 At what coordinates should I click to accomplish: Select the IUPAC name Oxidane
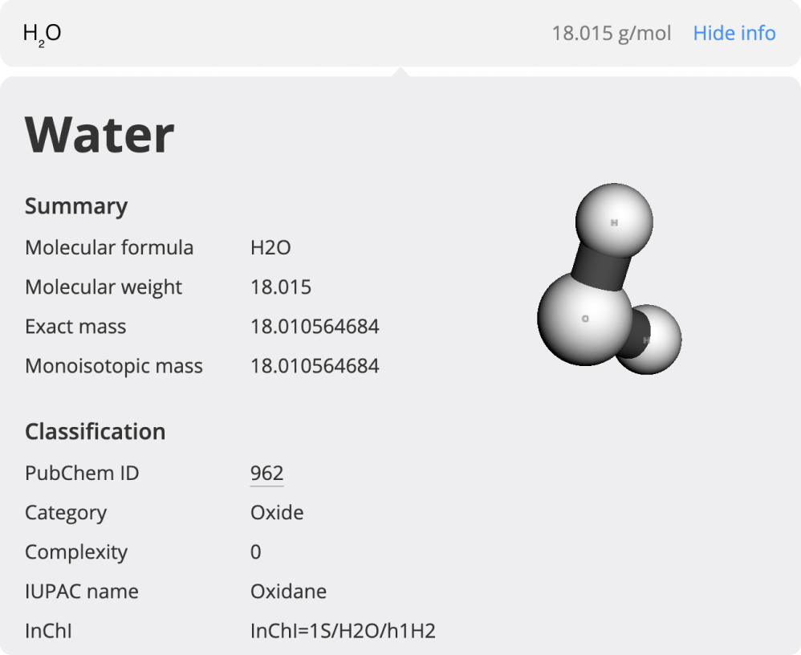(288, 591)
